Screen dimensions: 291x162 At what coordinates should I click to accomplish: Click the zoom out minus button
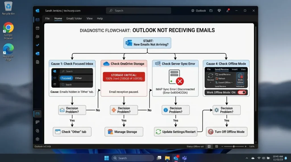(x=222, y=146)
